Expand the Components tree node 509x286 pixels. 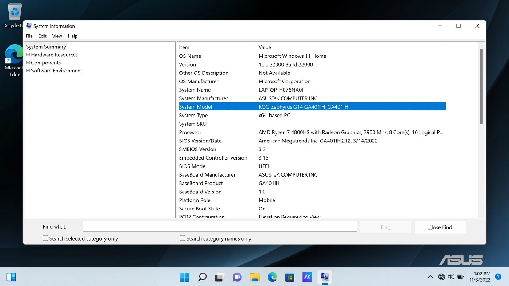click(x=28, y=63)
